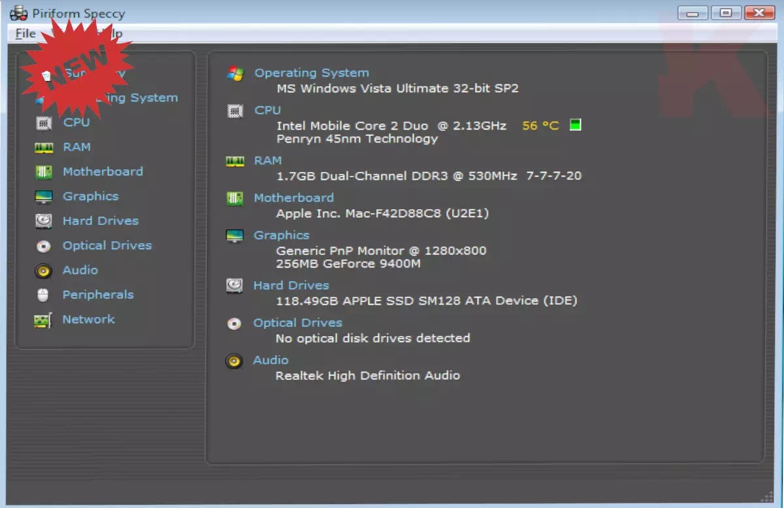Click the Windows flag icon in summary
Screen dimensions: 784x508
[235, 74]
